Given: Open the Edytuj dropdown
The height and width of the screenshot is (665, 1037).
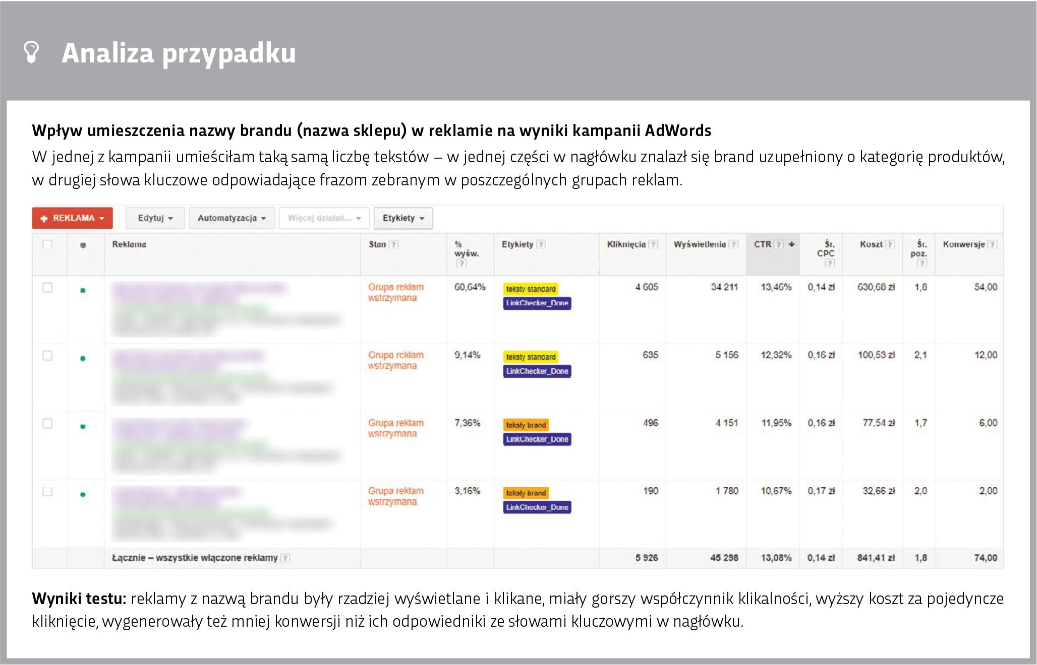Looking at the screenshot, I should pos(155,218).
